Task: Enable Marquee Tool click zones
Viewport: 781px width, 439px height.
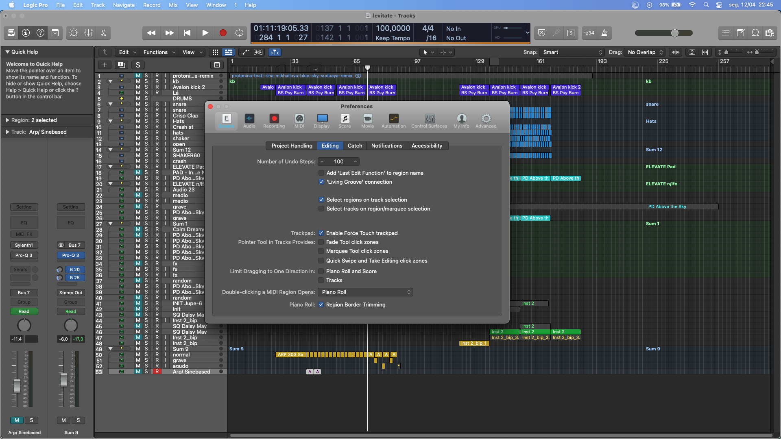Action: tap(321, 251)
